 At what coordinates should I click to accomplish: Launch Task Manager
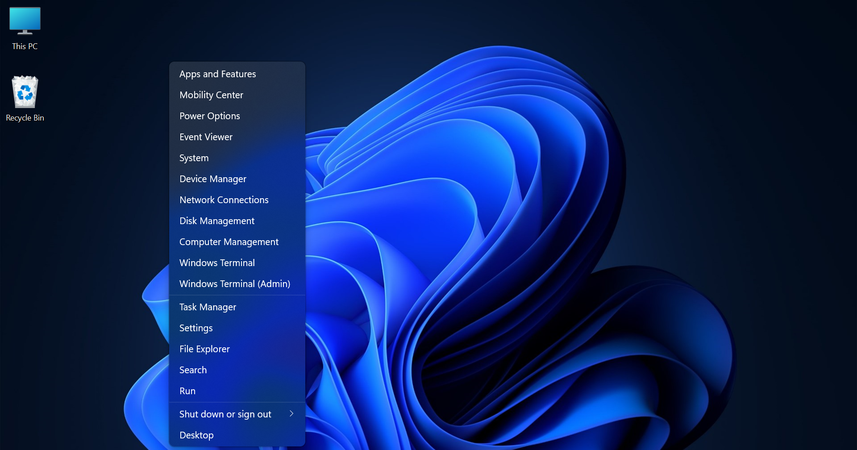208,307
